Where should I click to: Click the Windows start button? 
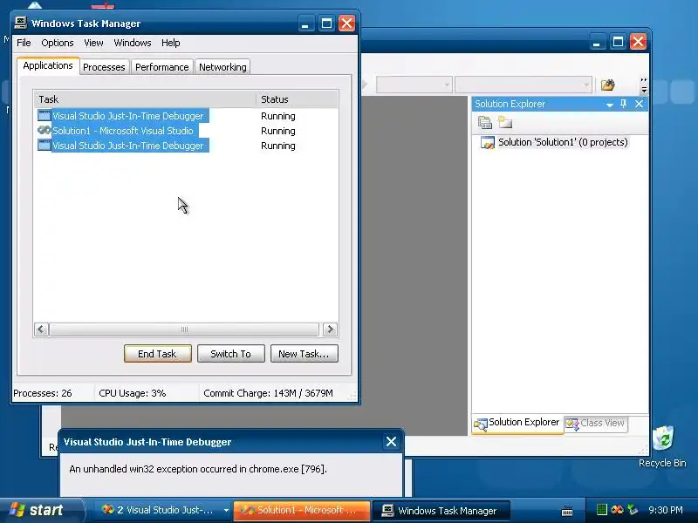tap(41, 510)
